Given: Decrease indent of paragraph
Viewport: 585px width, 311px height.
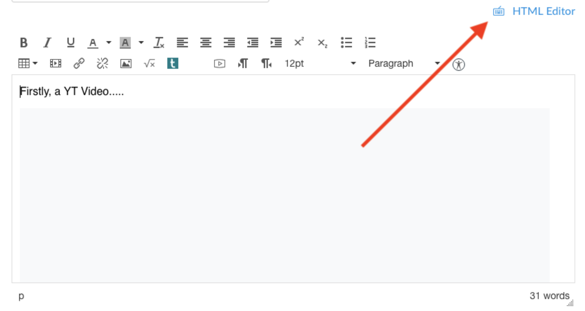Looking at the screenshot, I should pyautogui.click(x=252, y=43).
